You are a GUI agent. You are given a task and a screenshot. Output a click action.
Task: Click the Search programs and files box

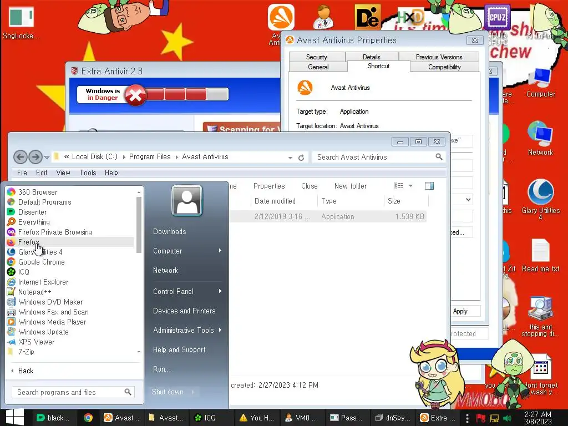click(73, 392)
